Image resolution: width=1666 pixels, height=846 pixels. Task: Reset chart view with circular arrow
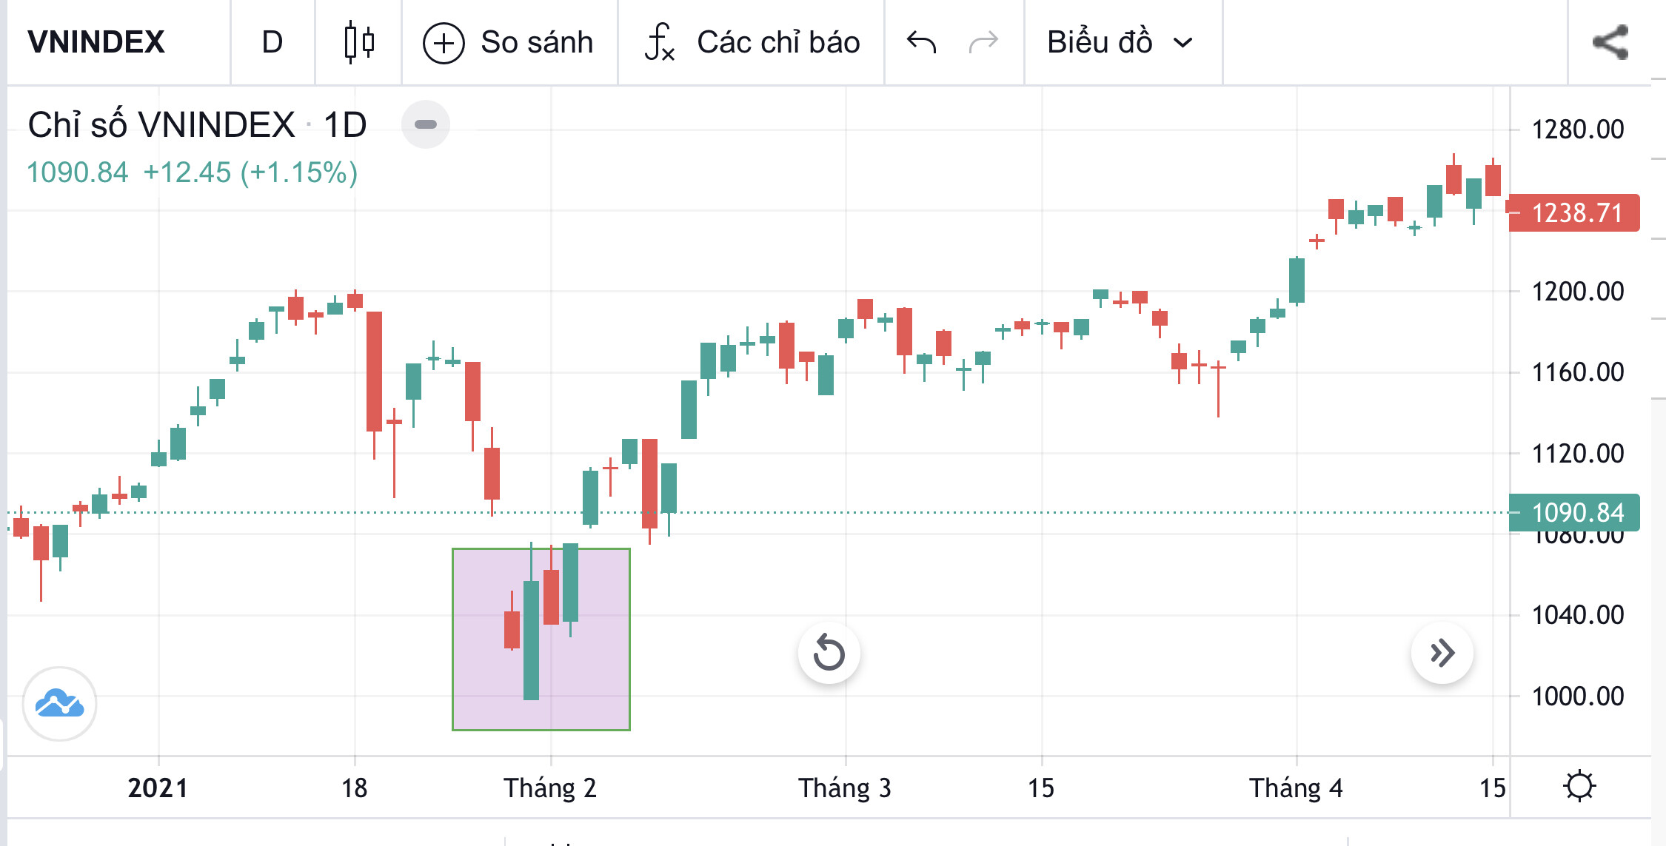pyautogui.click(x=829, y=653)
